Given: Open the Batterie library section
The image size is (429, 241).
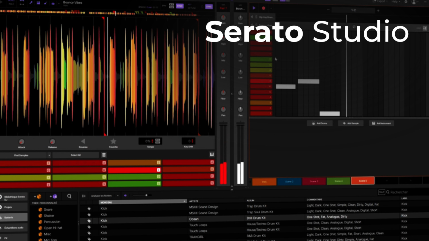Looking at the screenshot, I should (14, 218).
